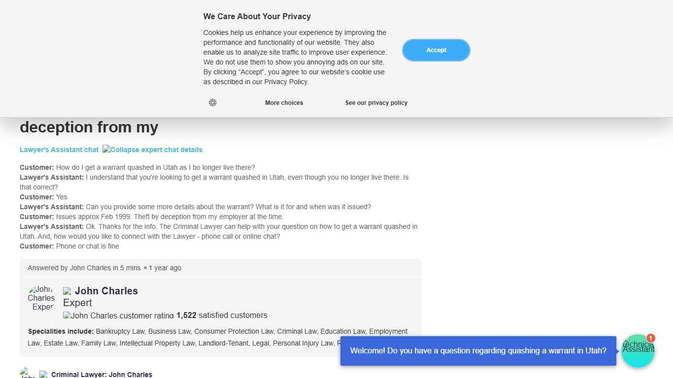Click the red notification badge showing 1
This screenshot has height=378, width=673.
tap(650, 339)
